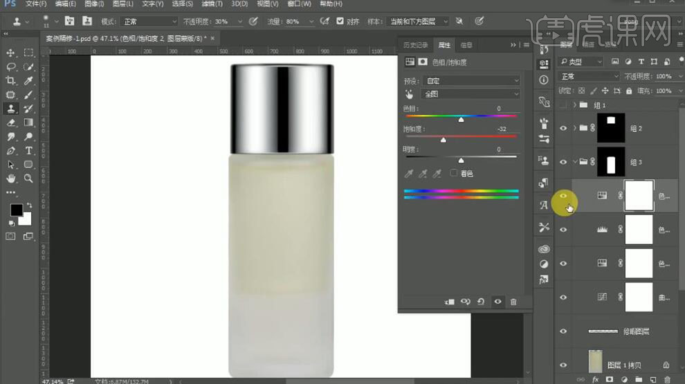Image resolution: width=685 pixels, height=384 pixels.
Task: Switch to the 信息 tab
Action: [466, 45]
